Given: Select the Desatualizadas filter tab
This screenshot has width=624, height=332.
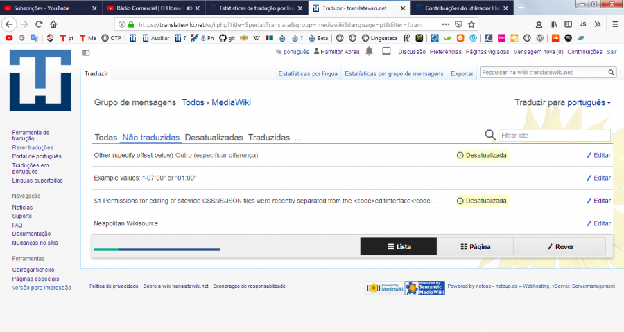Looking at the screenshot, I should [214, 138].
